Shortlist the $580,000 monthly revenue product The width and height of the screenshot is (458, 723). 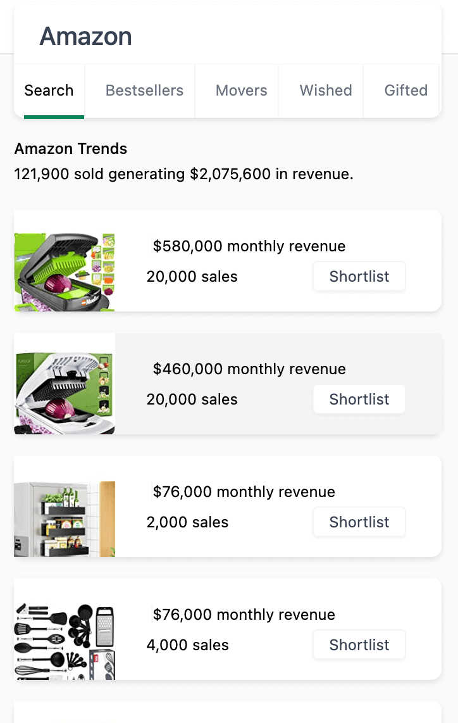[359, 277]
